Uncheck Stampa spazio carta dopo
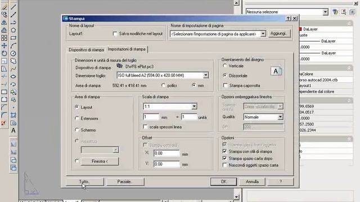Image resolution: width=360 pixels, height=202 pixels. [224, 158]
